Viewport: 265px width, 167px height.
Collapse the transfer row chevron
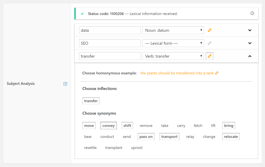pyautogui.click(x=250, y=56)
